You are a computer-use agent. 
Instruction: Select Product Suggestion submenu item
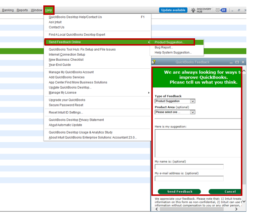click(x=177, y=42)
